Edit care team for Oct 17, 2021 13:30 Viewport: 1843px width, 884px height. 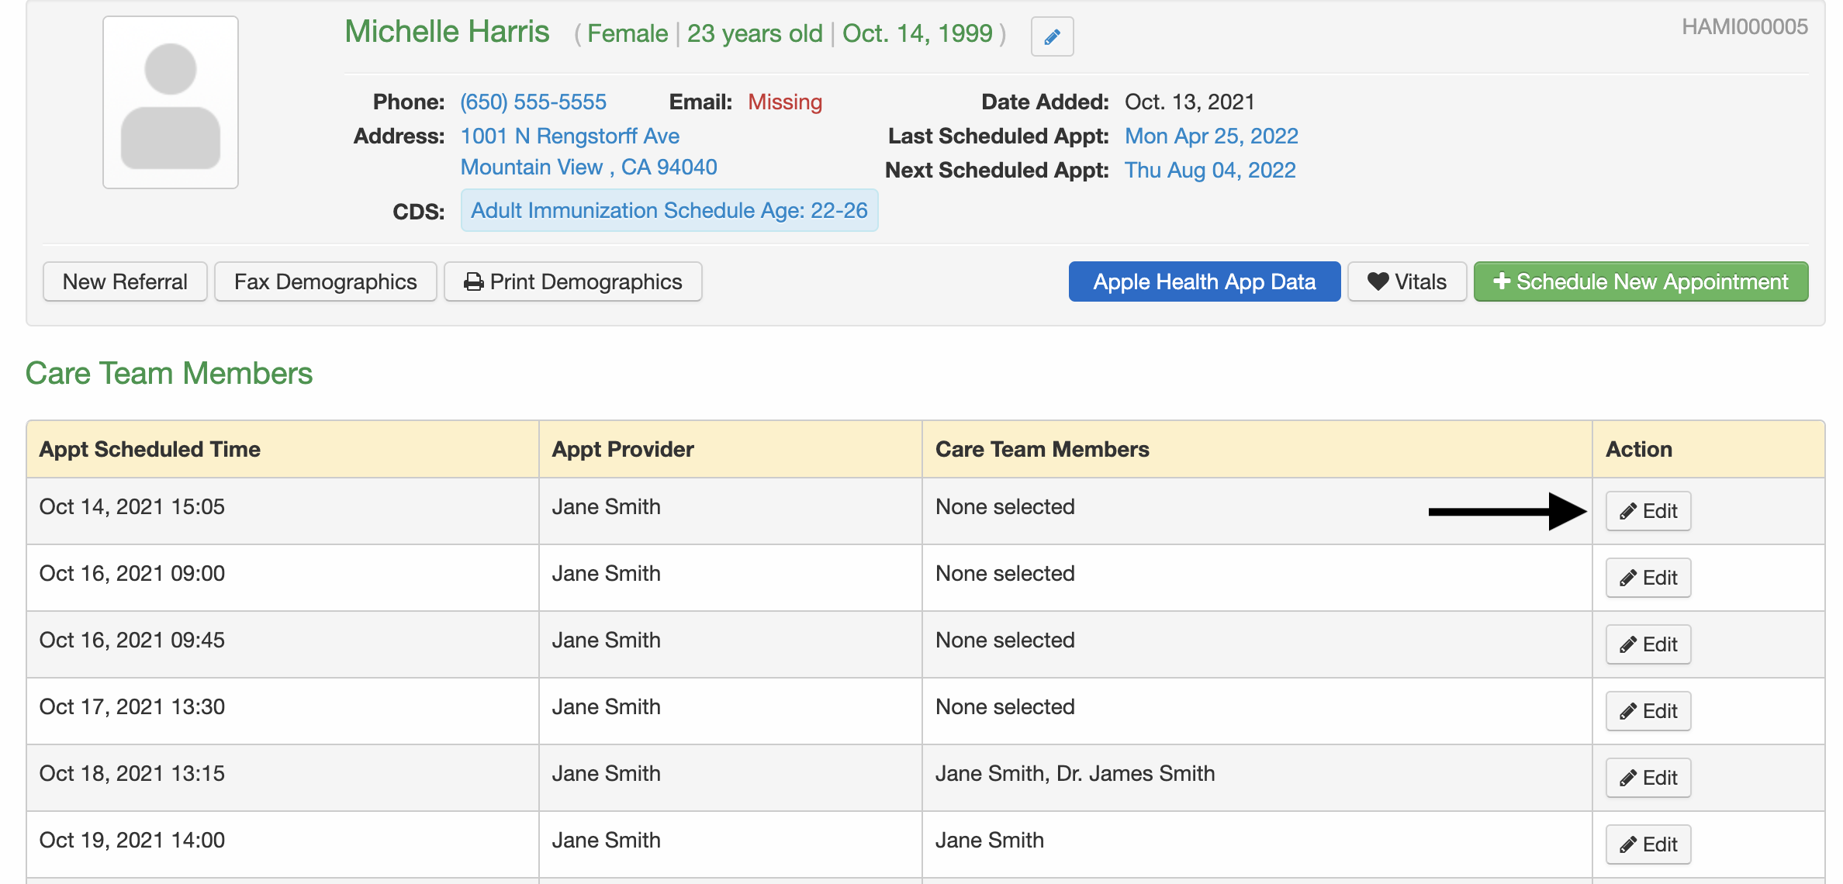1648,711
